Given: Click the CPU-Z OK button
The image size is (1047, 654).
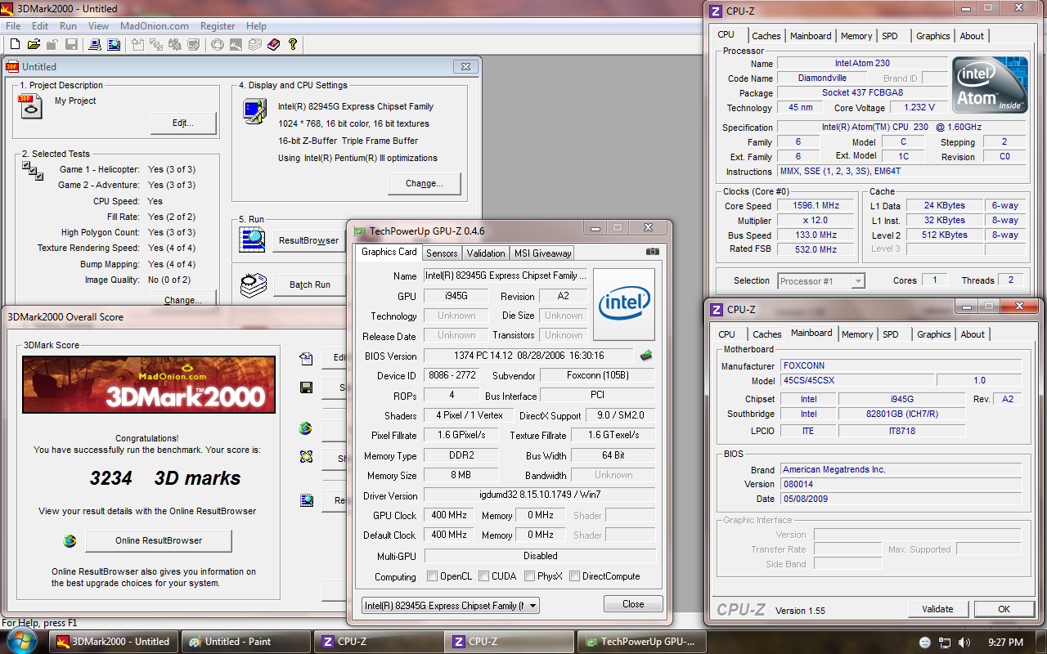Looking at the screenshot, I should click(x=1004, y=609).
